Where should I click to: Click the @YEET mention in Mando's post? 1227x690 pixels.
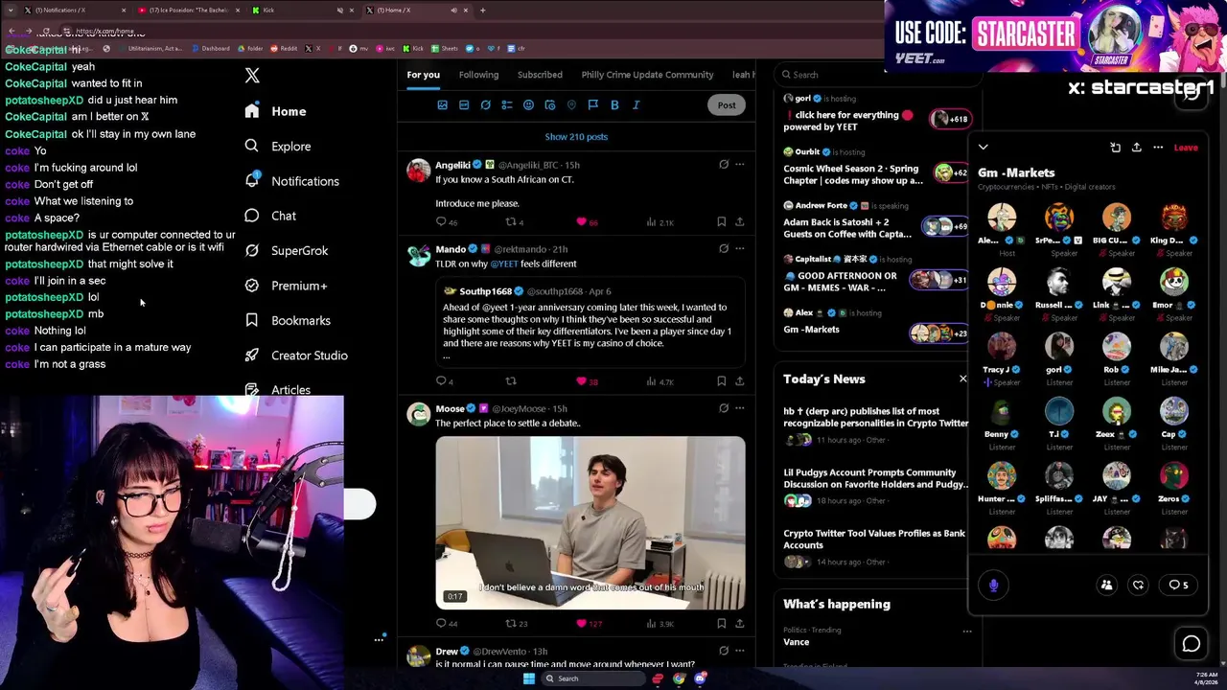(x=504, y=264)
